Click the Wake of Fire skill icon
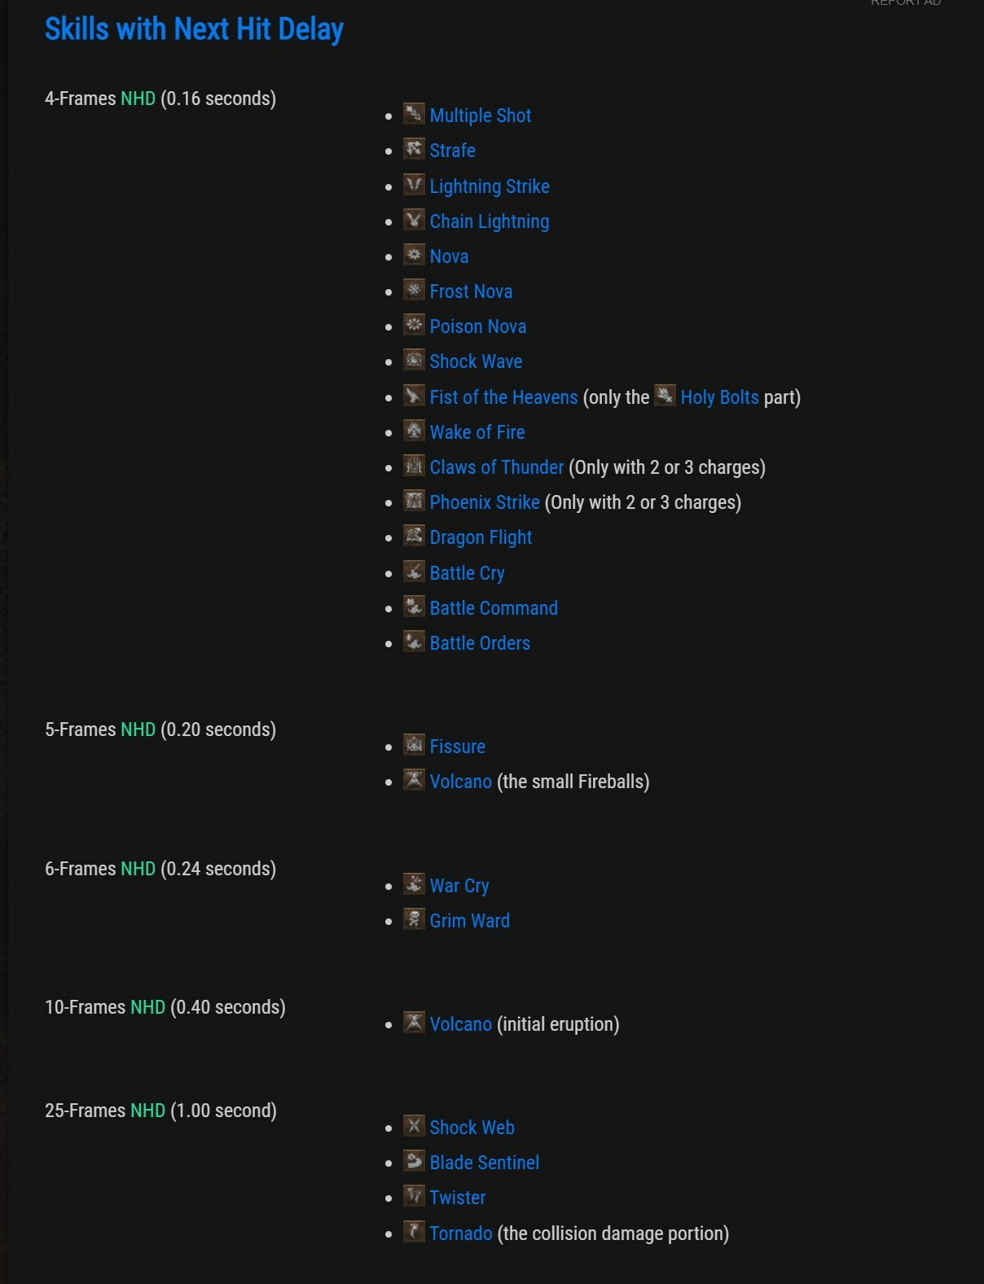The image size is (984, 1284). [x=414, y=431]
